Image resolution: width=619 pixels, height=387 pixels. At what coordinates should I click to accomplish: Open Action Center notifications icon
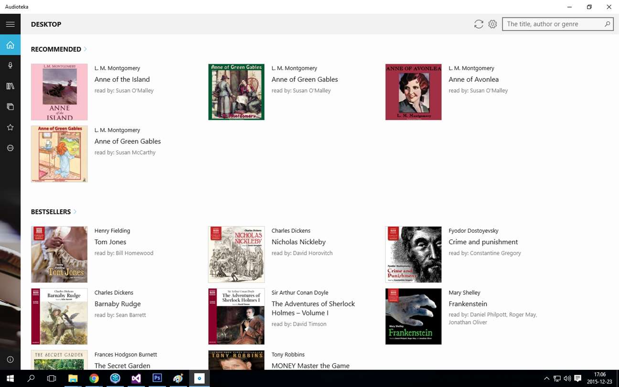tap(577, 378)
